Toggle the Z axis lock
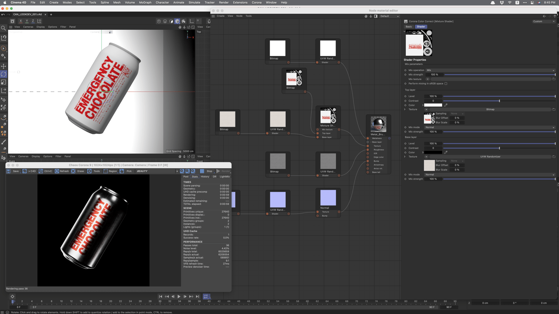559x314 pixels. (33, 21)
